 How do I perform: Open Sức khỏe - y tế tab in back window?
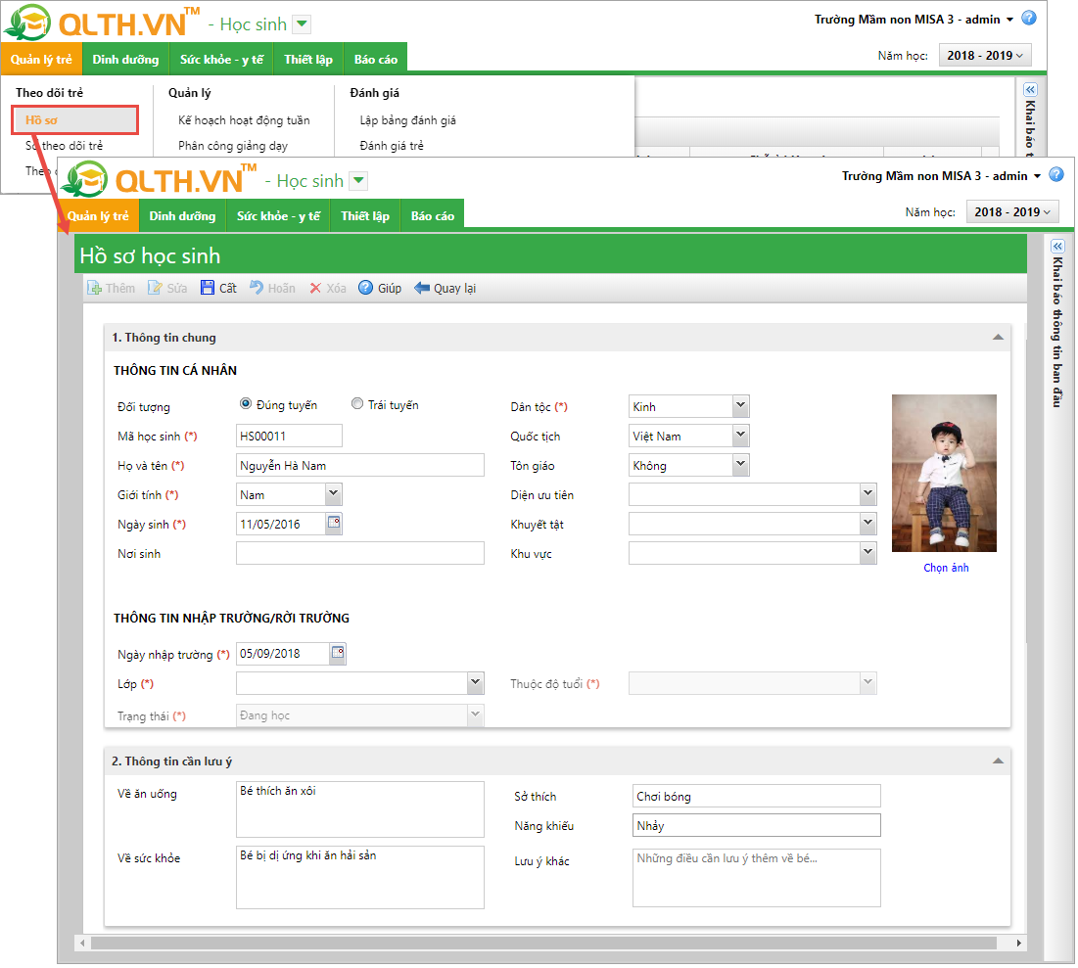tap(221, 59)
